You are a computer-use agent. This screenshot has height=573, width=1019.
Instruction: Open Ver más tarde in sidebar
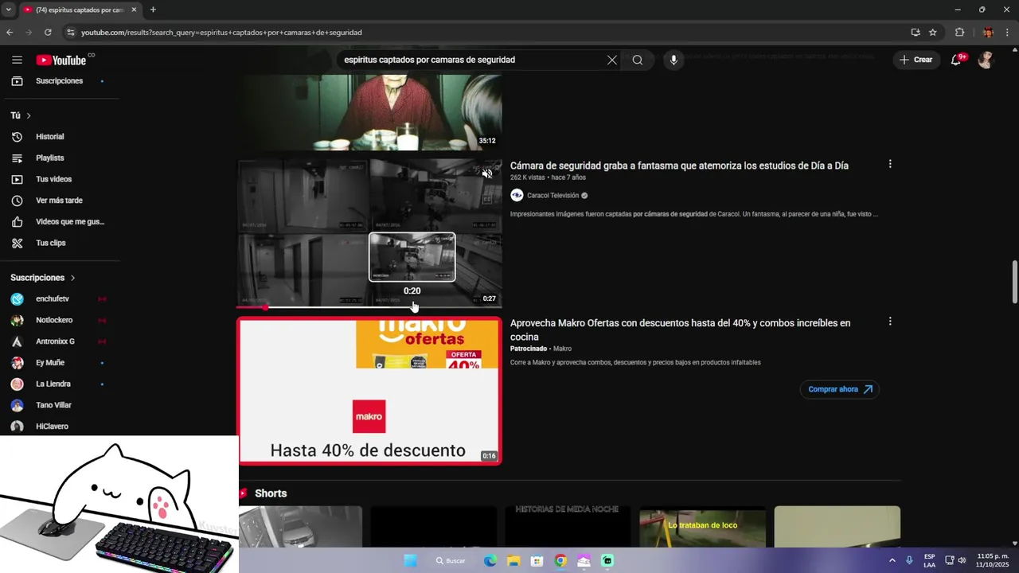tap(61, 201)
